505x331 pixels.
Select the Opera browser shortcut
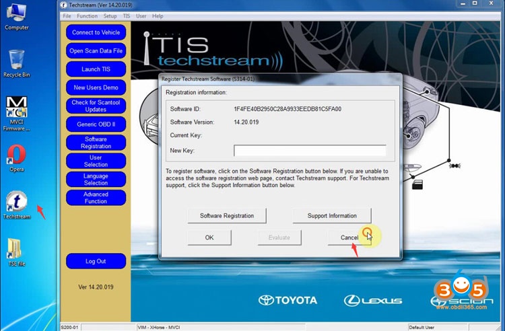coord(16,158)
